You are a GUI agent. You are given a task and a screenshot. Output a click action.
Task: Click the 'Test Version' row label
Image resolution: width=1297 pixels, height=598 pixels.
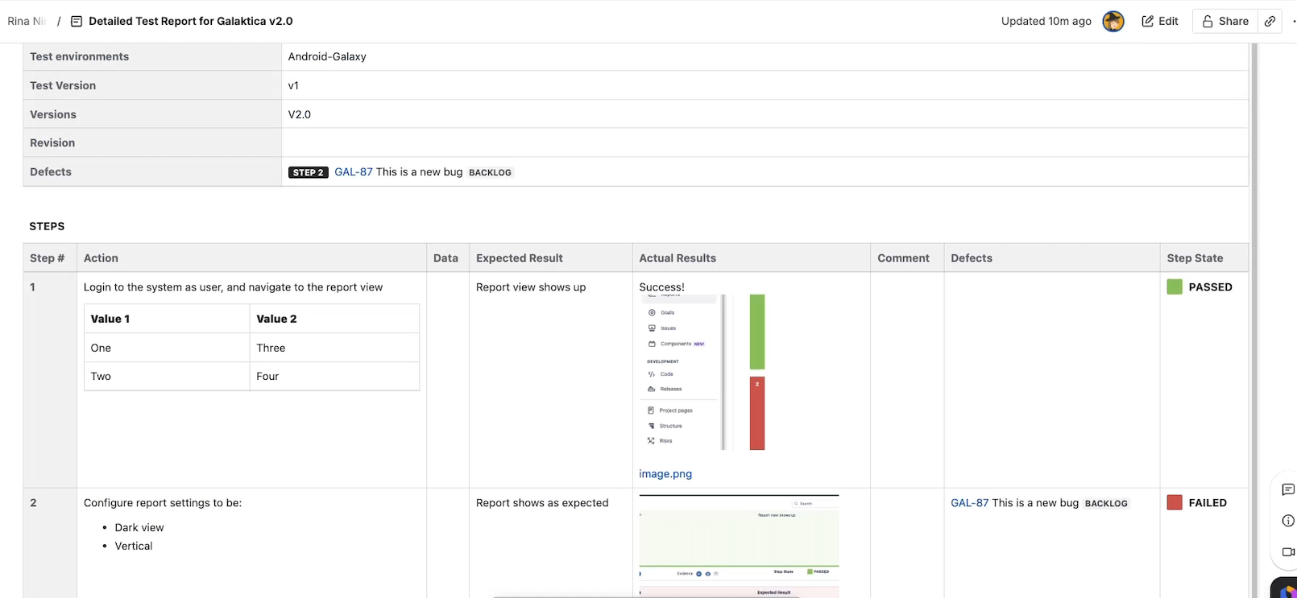coord(63,85)
